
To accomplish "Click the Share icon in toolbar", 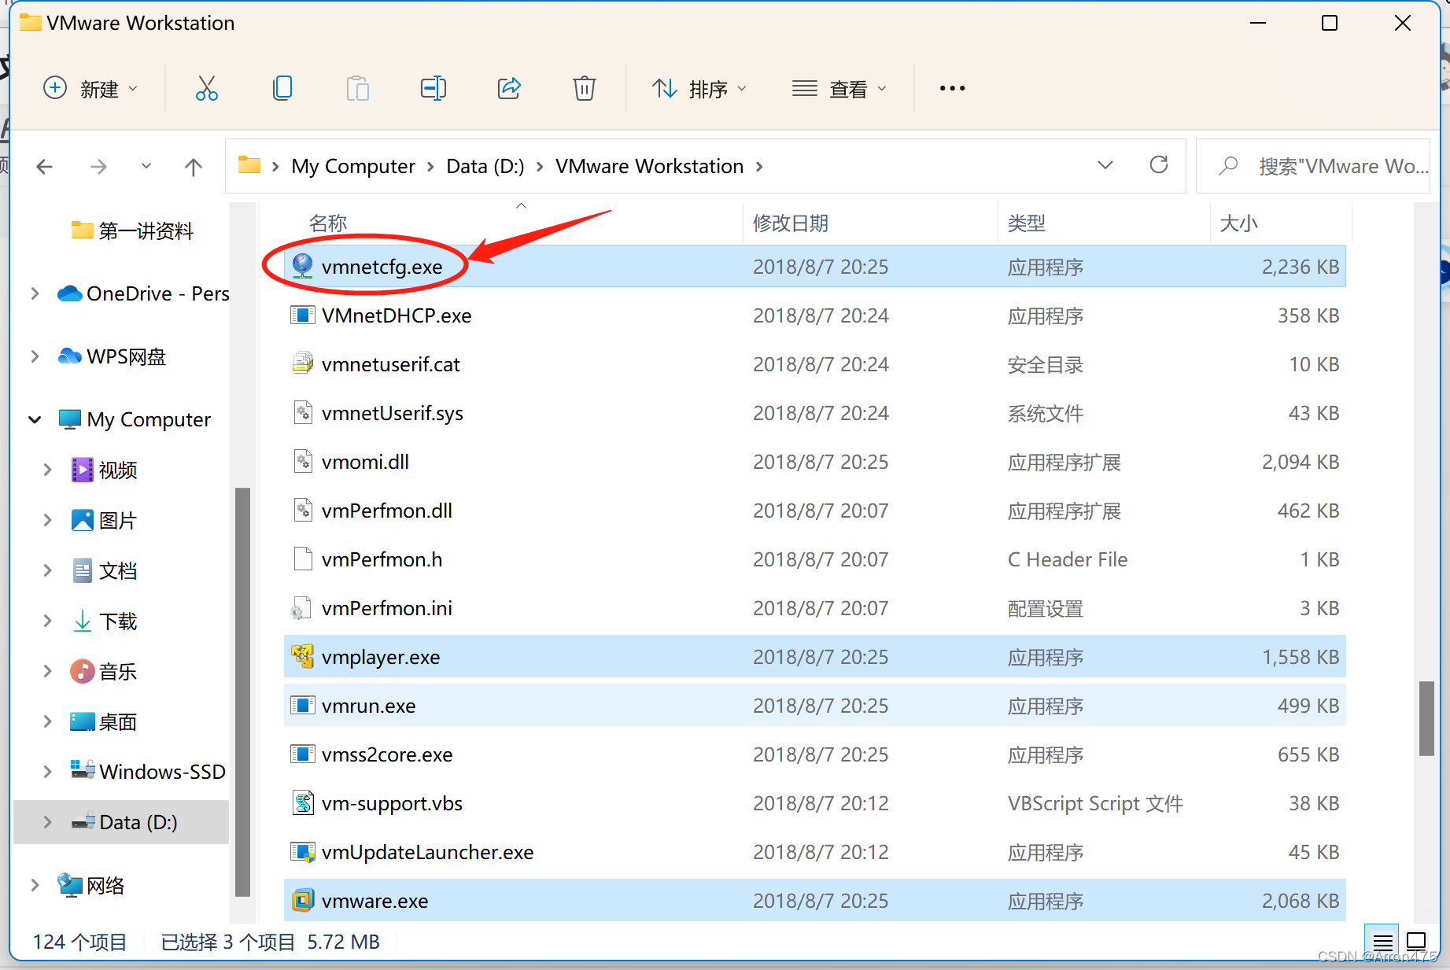I will click(x=509, y=88).
